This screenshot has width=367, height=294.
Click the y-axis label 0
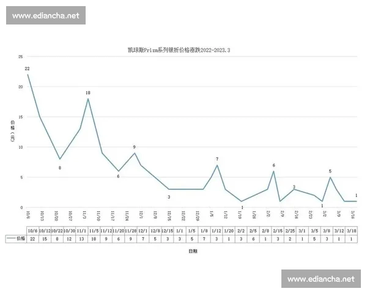point(21,208)
